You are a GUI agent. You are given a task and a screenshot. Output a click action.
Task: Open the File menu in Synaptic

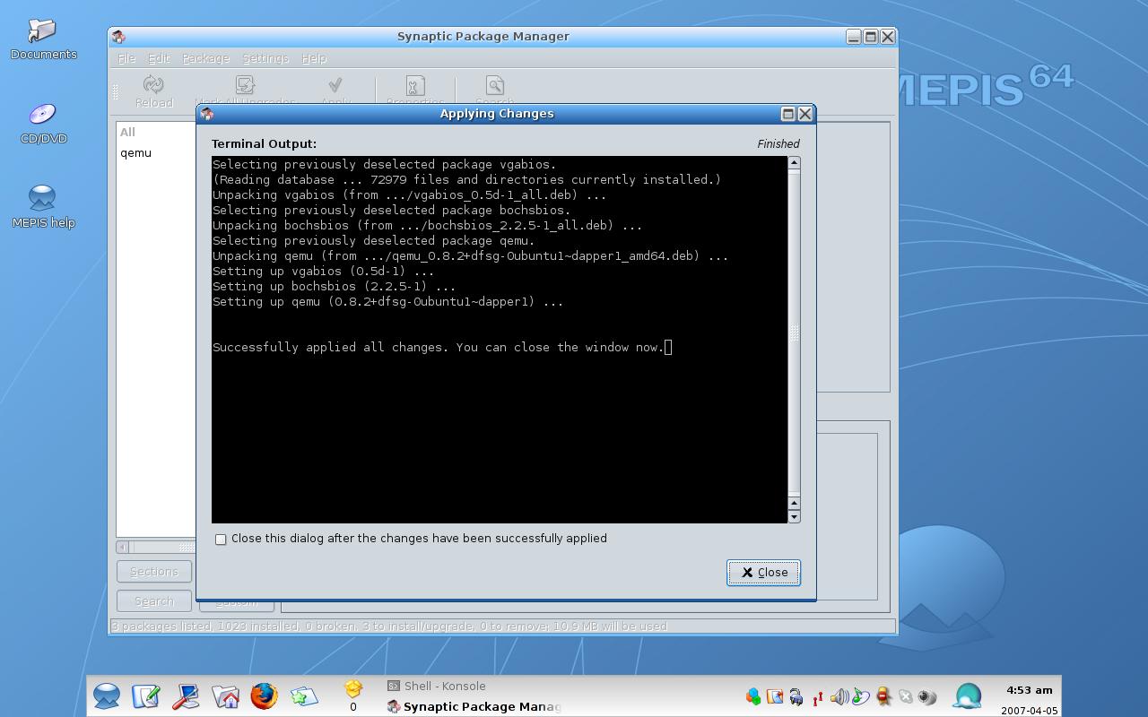tap(126, 58)
